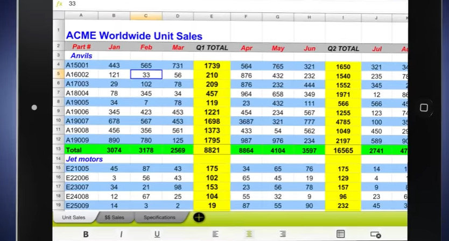
Task: Select Apr value 3687 for A19007
Action: 246,122
